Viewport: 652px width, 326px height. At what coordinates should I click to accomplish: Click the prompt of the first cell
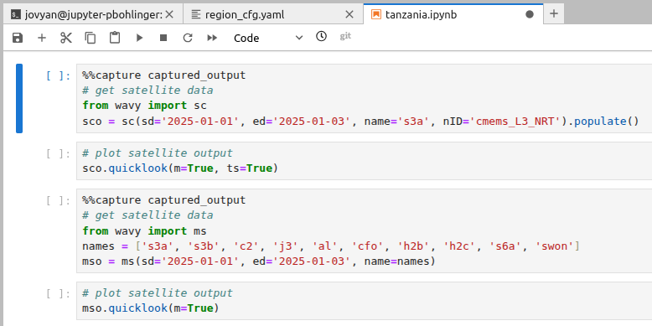(59, 76)
